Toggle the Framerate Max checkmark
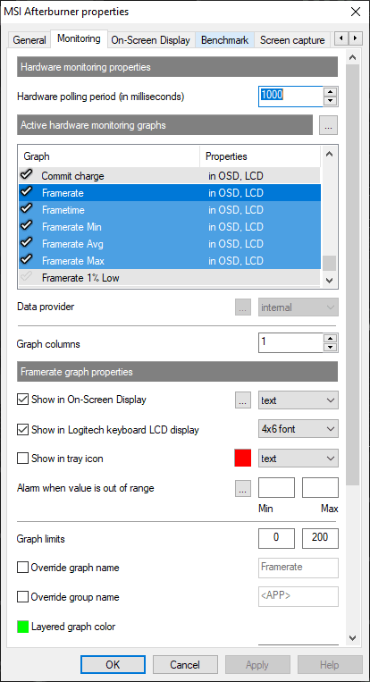370x682 pixels. 27,260
